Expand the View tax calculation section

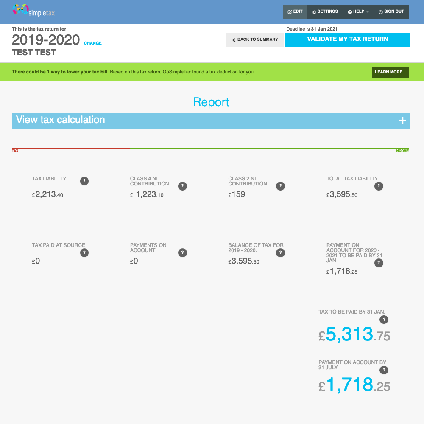point(211,121)
